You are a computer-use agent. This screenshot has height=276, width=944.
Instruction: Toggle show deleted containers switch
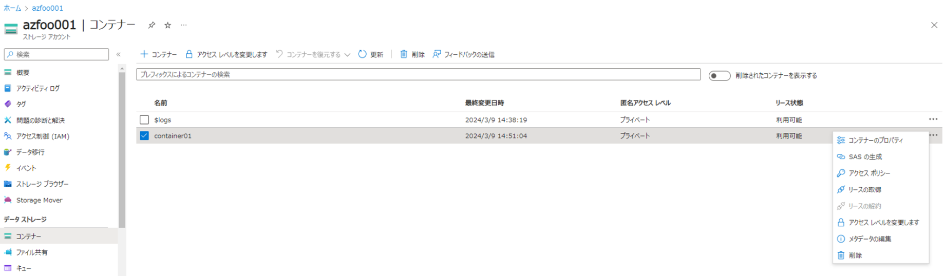point(719,76)
